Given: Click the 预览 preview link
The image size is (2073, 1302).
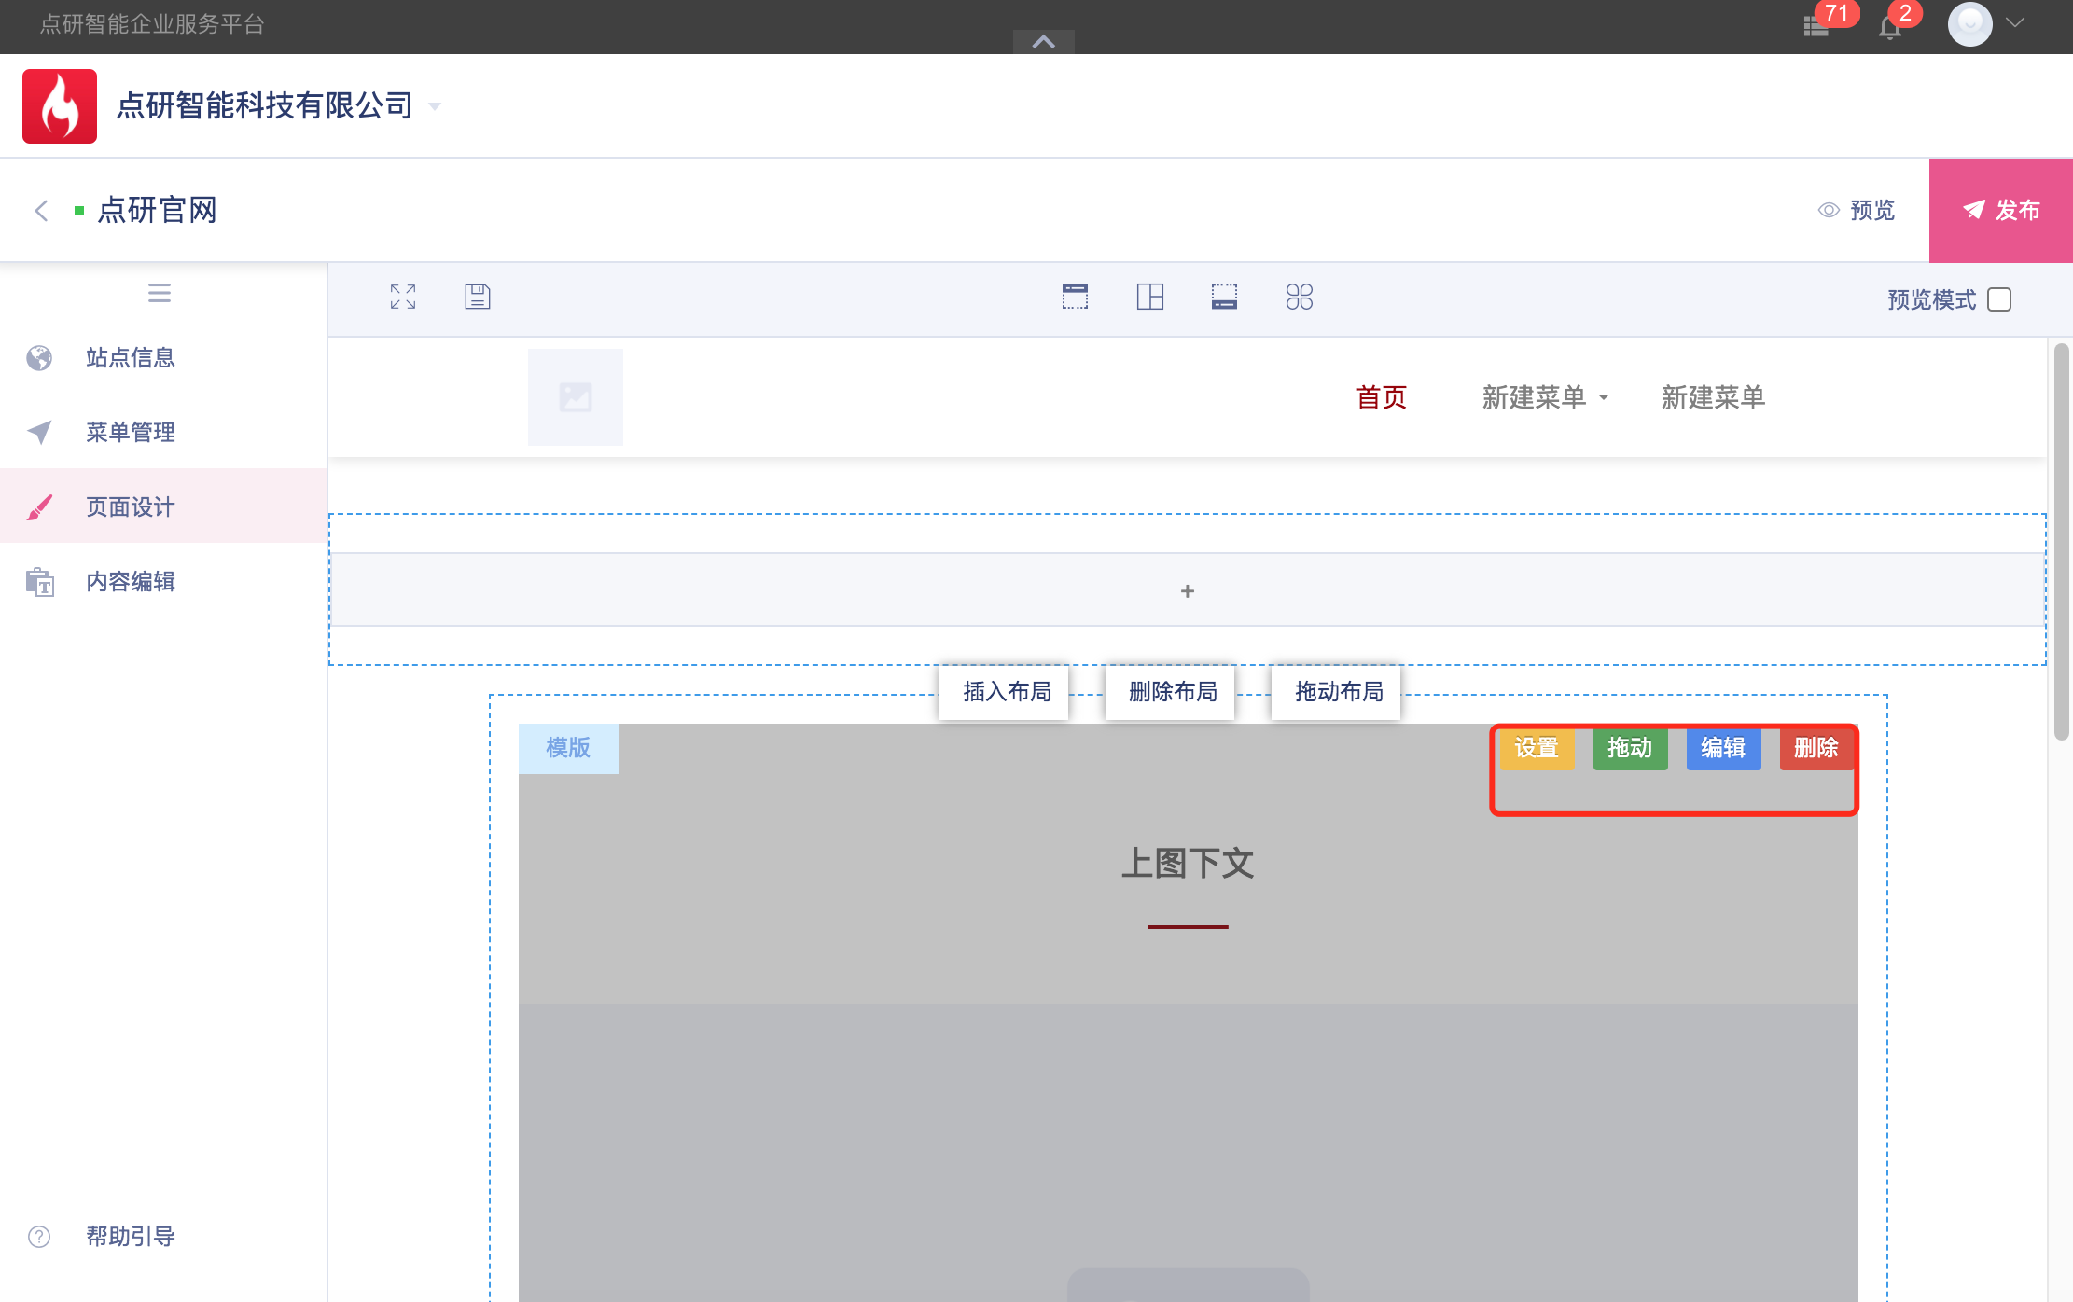Looking at the screenshot, I should [1872, 210].
